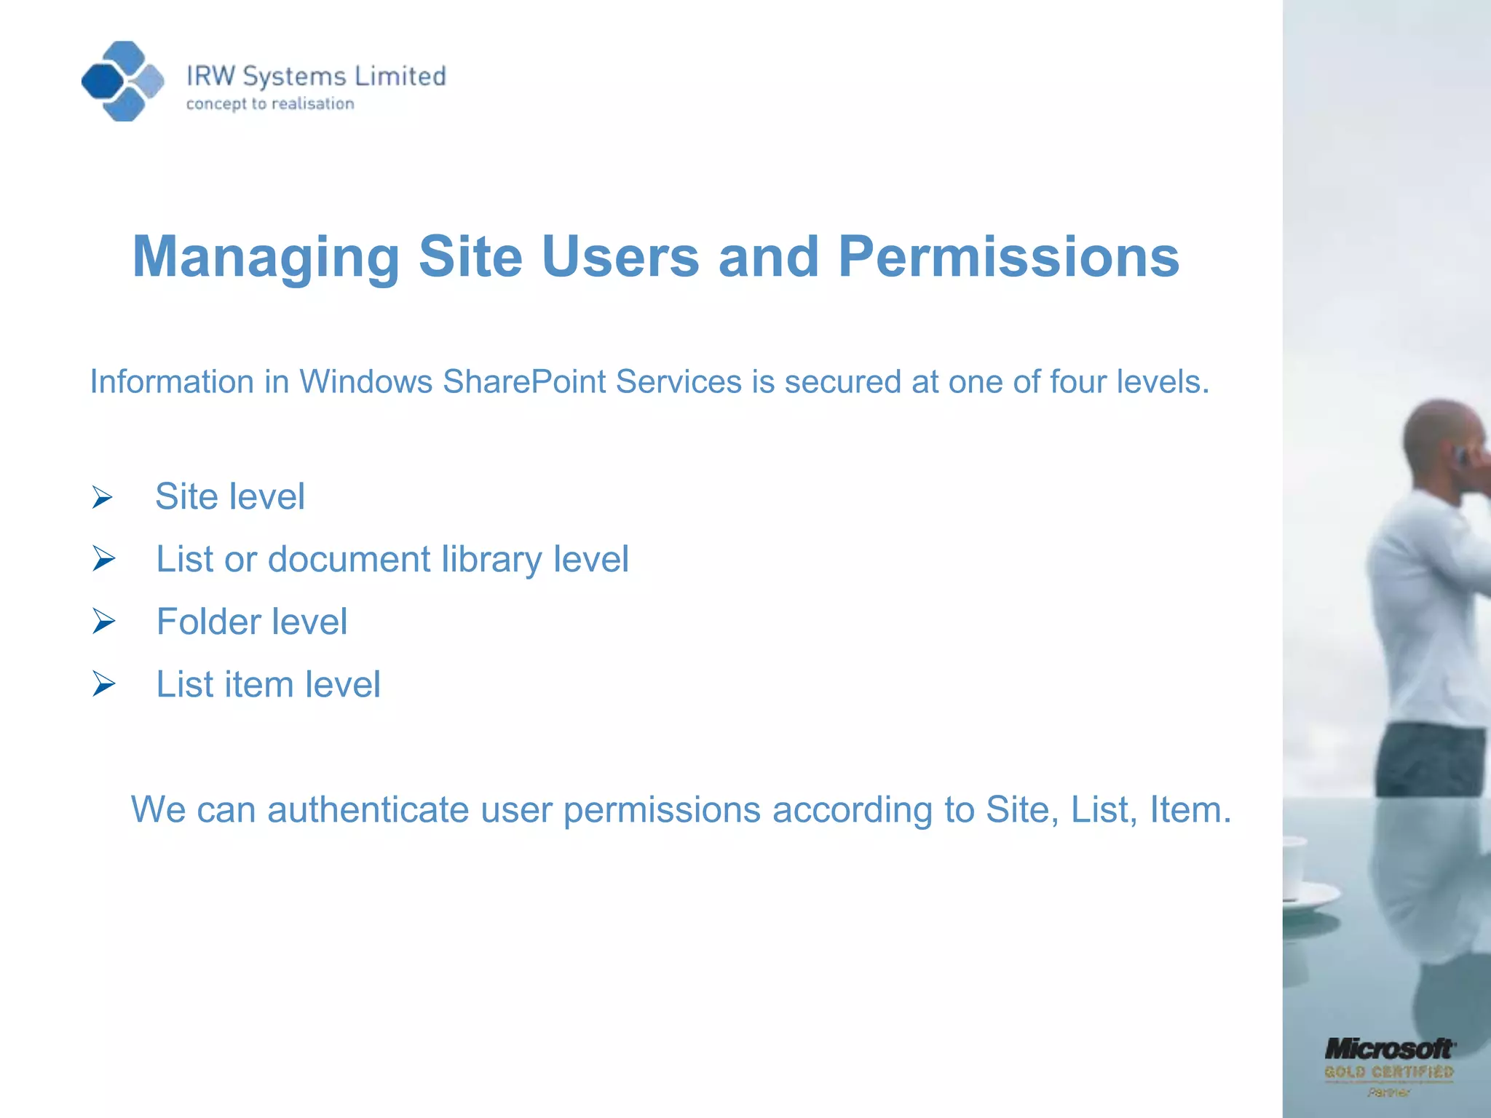The image size is (1491, 1118).
Task: Click the List item level bullet text
Action: tap(269, 685)
